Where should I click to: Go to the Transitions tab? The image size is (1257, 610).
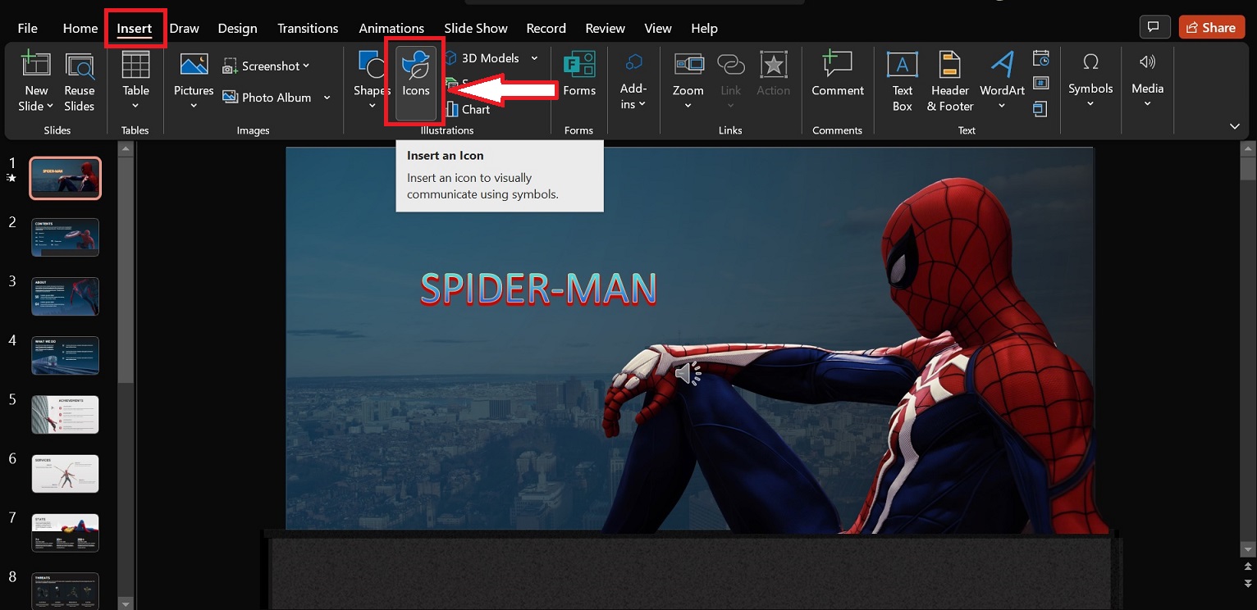[308, 28]
